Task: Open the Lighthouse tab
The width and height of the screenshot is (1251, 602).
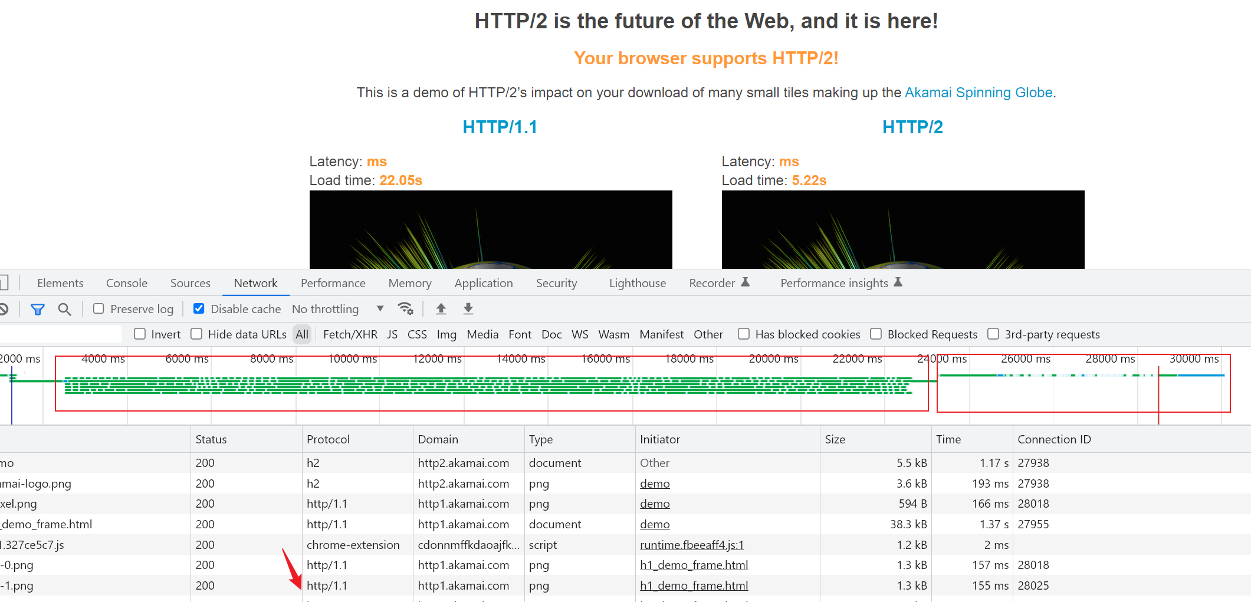Action: [x=638, y=283]
